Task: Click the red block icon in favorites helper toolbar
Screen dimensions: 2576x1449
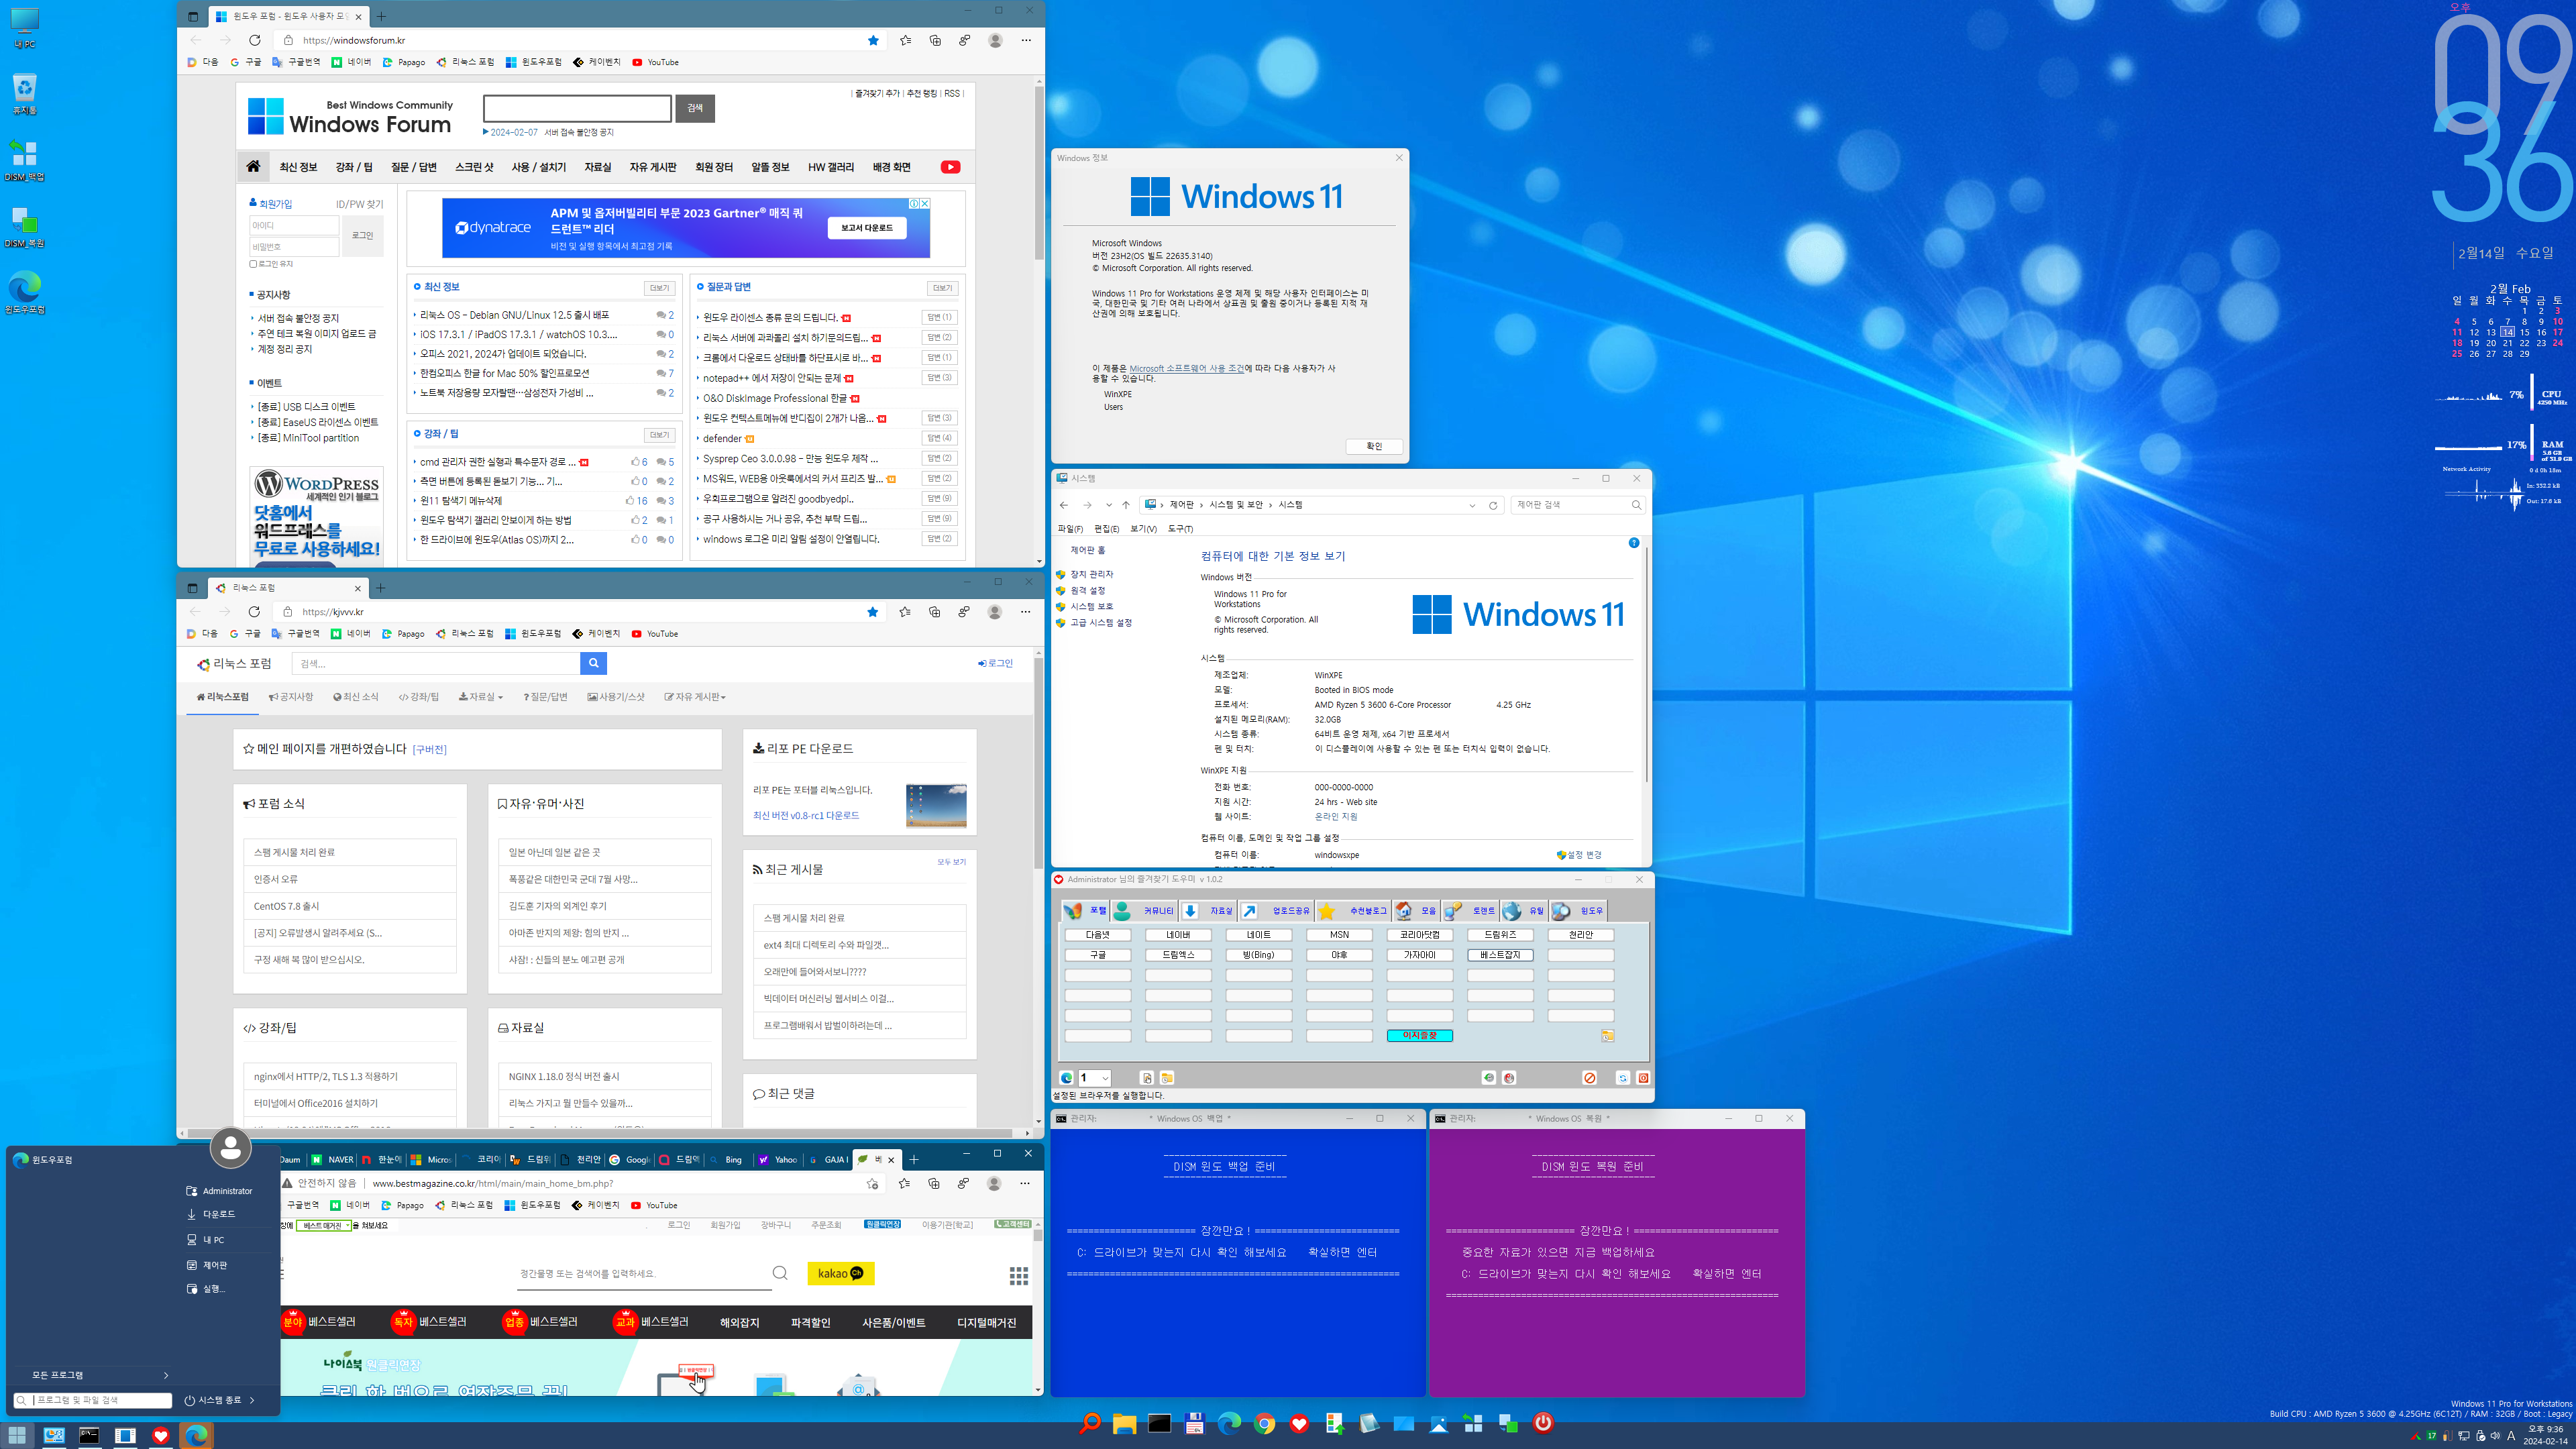Action: coord(1590,1078)
